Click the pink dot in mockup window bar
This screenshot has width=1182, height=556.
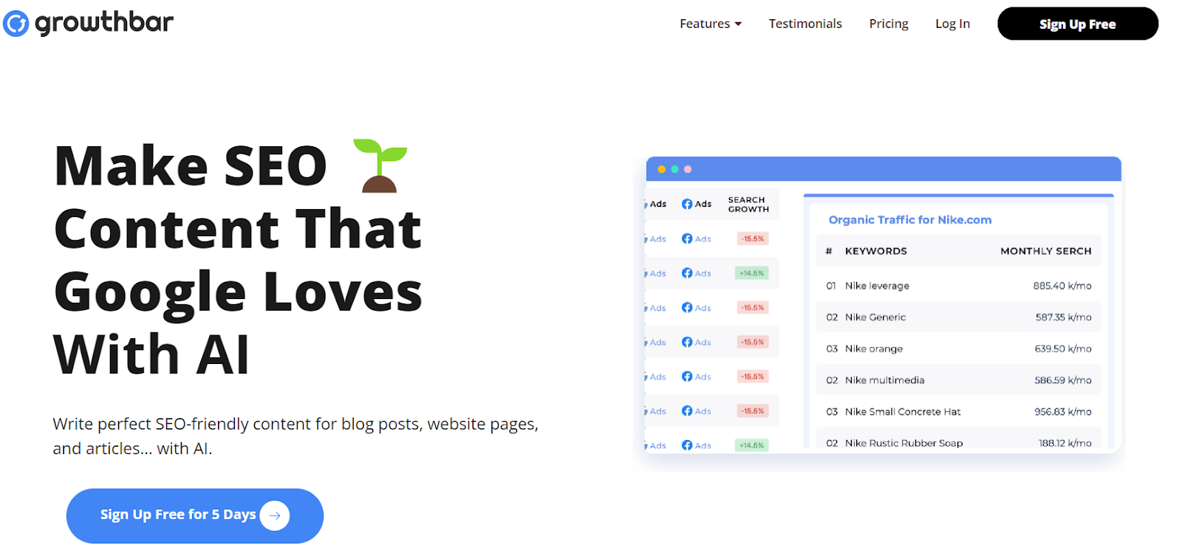pos(688,169)
